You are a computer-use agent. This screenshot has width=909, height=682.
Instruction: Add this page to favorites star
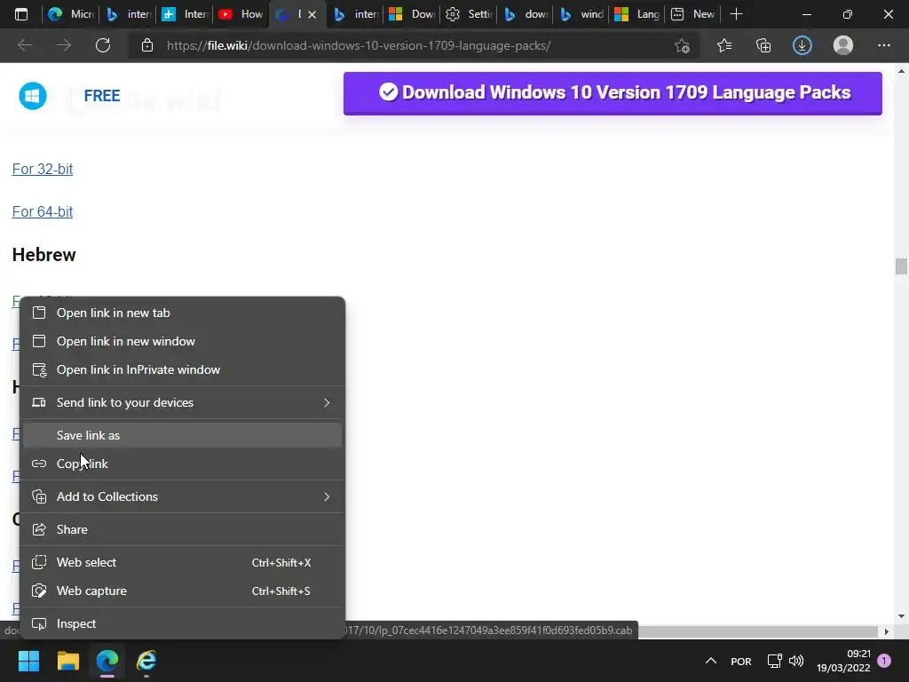[x=683, y=45]
